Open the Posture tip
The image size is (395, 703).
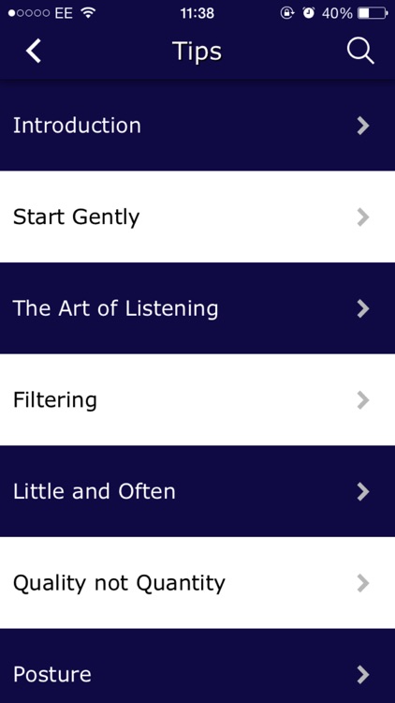click(x=197, y=666)
